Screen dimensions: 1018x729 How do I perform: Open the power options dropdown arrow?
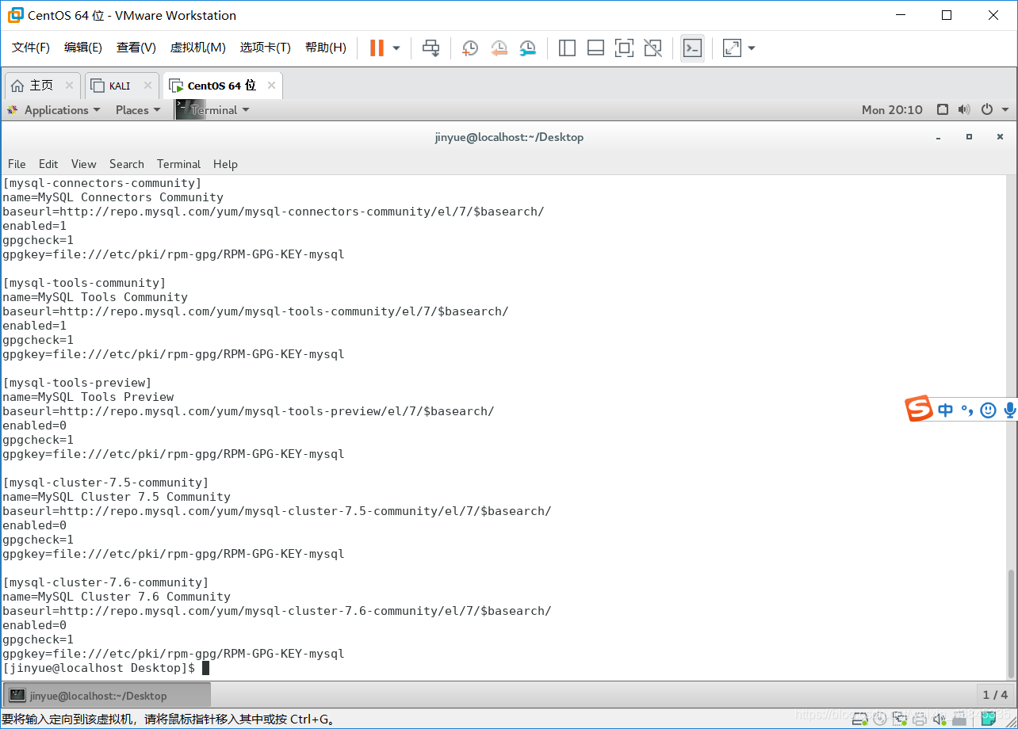click(396, 48)
